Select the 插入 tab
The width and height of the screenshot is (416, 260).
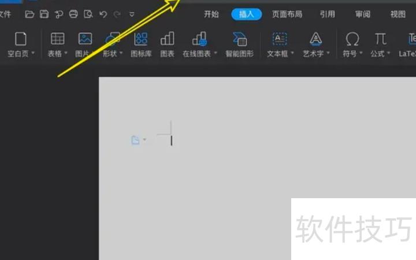point(247,14)
